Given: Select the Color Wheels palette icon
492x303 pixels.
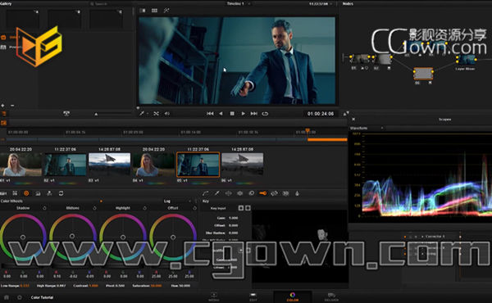Looking at the screenshot, I should 26,193.
